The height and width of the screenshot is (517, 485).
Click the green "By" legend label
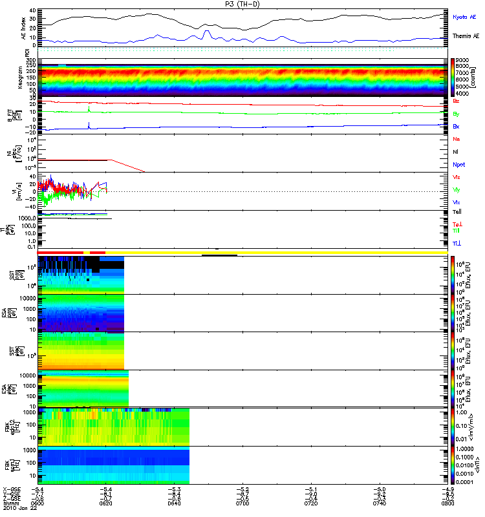(456, 114)
